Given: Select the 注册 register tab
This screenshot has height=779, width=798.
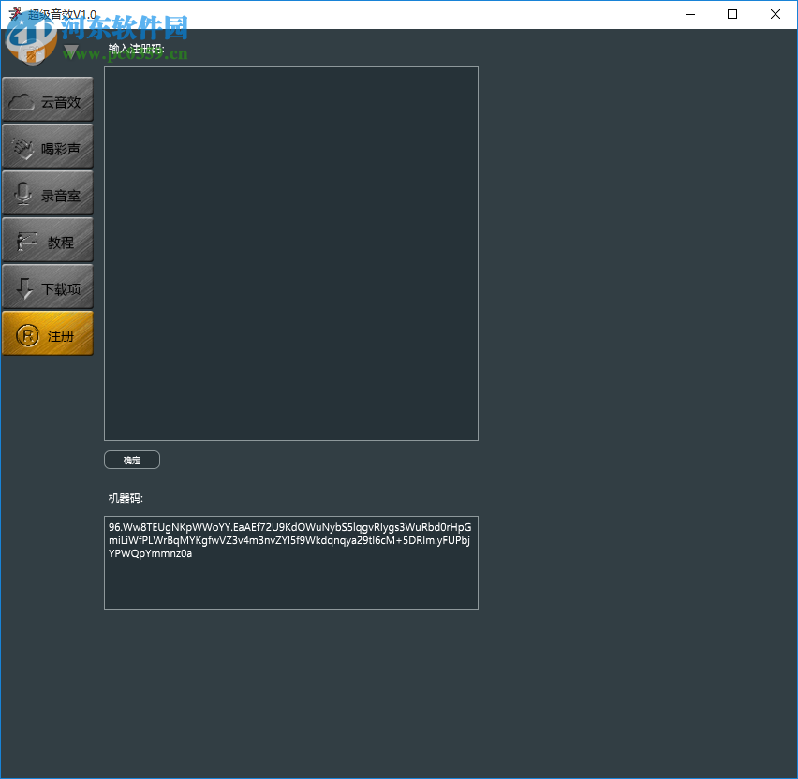Looking at the screenshot, I should [x=48, y=333].
